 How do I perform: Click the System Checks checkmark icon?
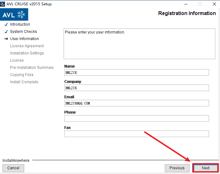pyautogui.click(x=6, y=32)
